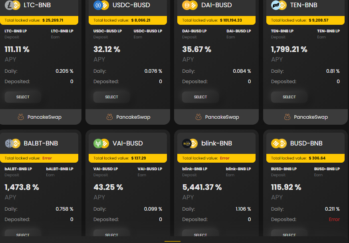Click PancakeSwap bunny icon under DAI-BUSD
Image resolution: width=349 pixels, height=243 pixels.
[x=198, y=117]
